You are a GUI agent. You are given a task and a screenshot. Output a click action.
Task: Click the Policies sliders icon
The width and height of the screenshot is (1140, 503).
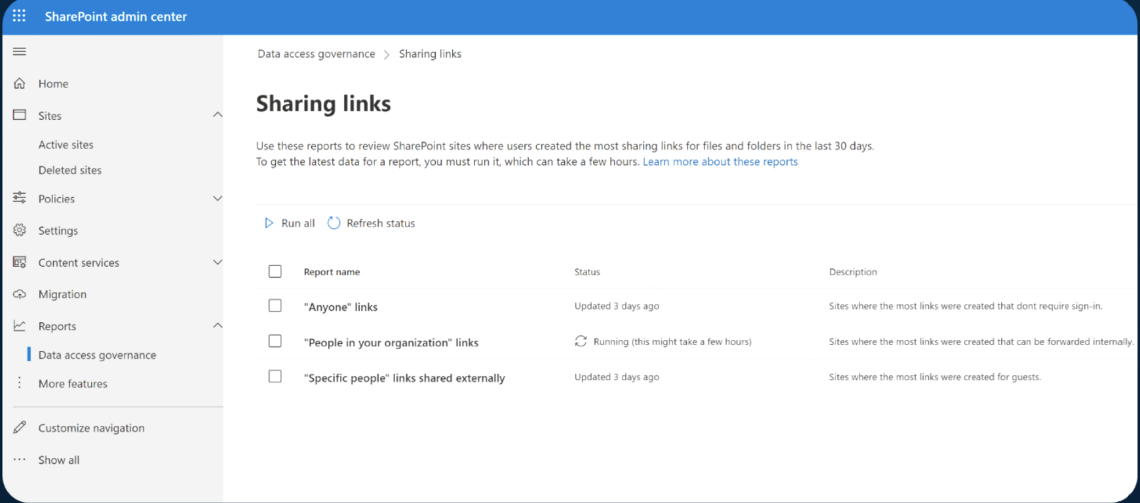point(19,198)
